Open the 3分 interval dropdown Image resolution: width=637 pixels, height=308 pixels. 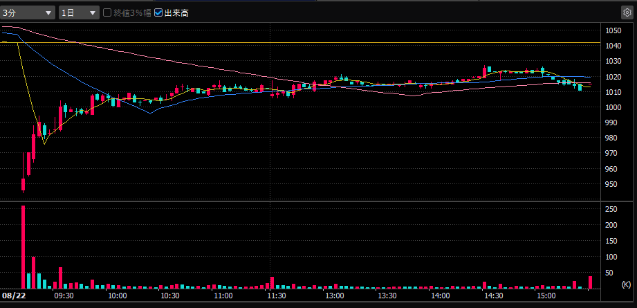point(28,13)
